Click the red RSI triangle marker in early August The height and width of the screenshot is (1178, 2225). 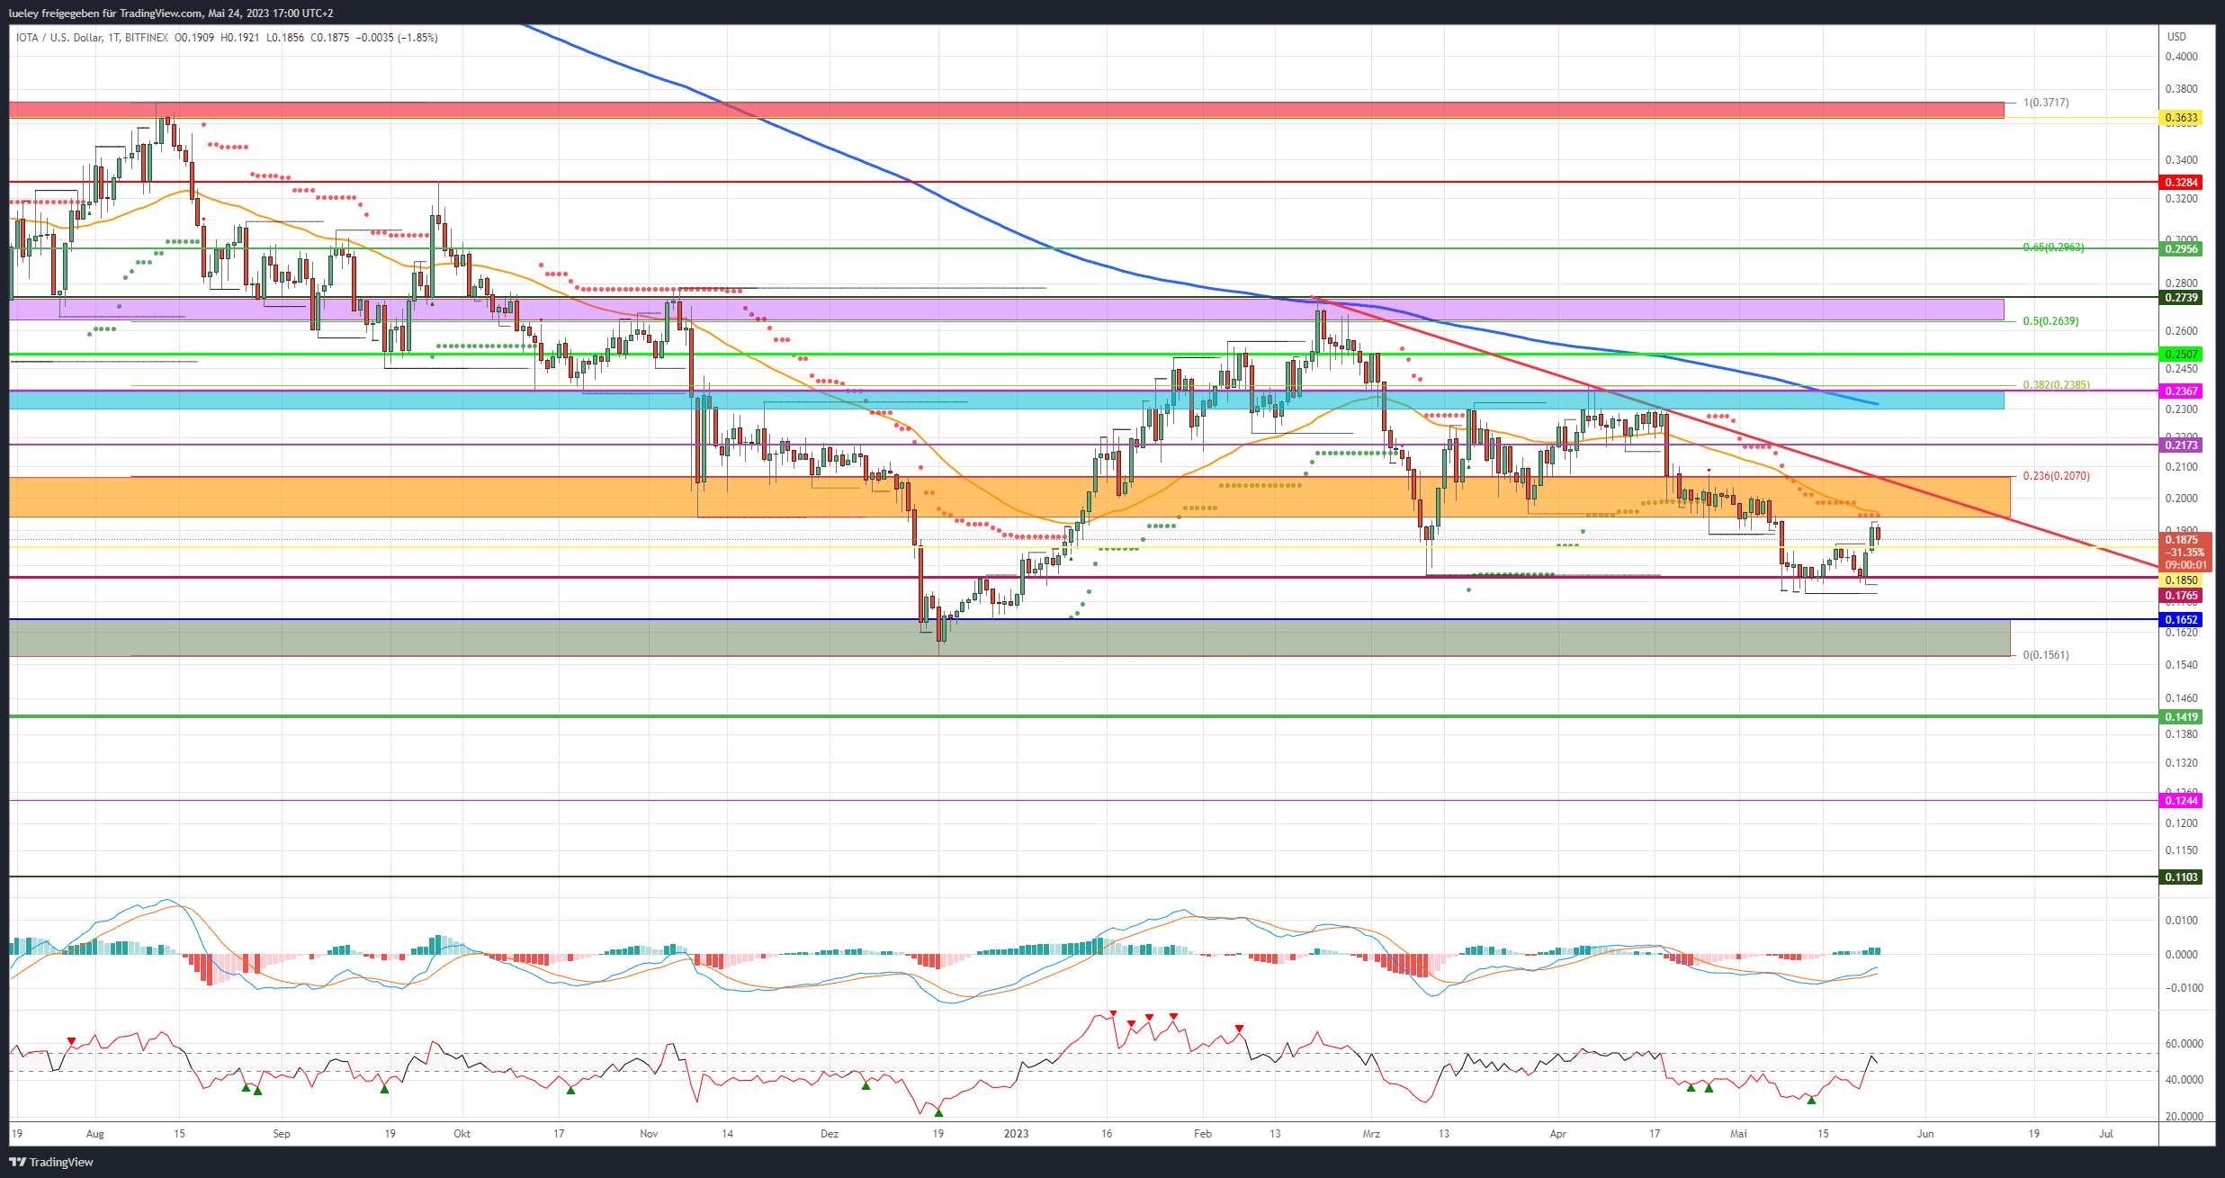(72, 1040)
